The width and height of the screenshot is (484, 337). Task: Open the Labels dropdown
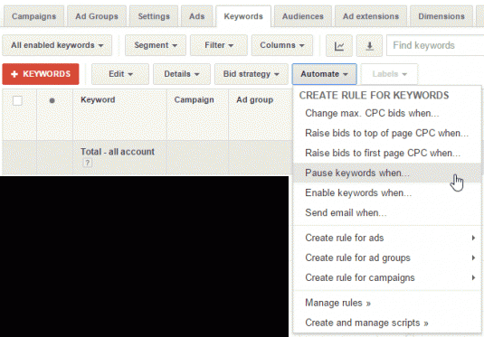coord(390,74)
